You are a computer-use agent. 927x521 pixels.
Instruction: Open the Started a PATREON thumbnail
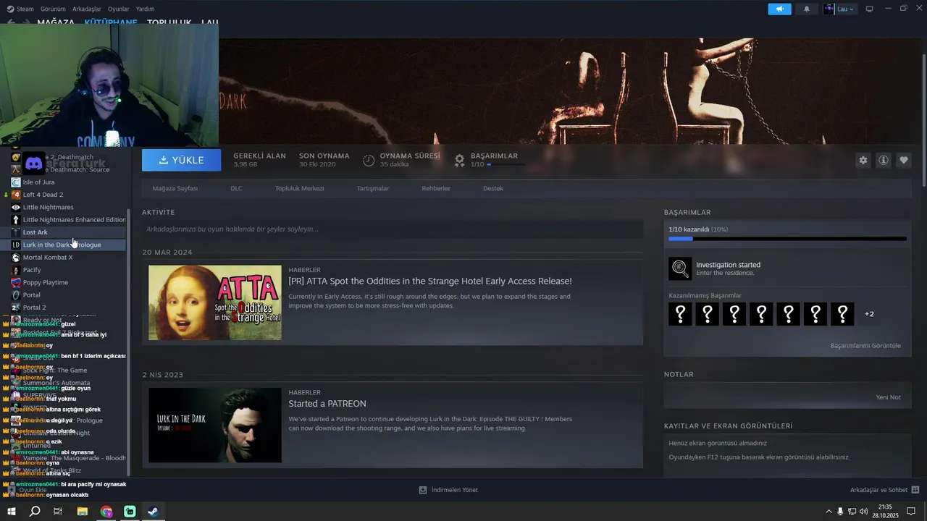point(215,425)
